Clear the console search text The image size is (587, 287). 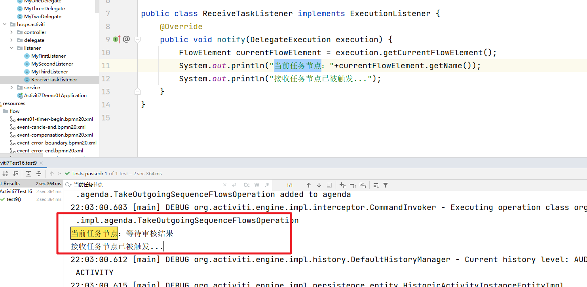[x=225, y=185]
